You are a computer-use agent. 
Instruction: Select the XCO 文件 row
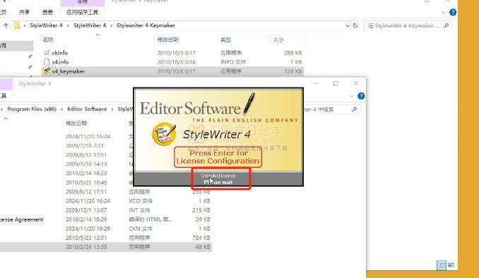106,201
